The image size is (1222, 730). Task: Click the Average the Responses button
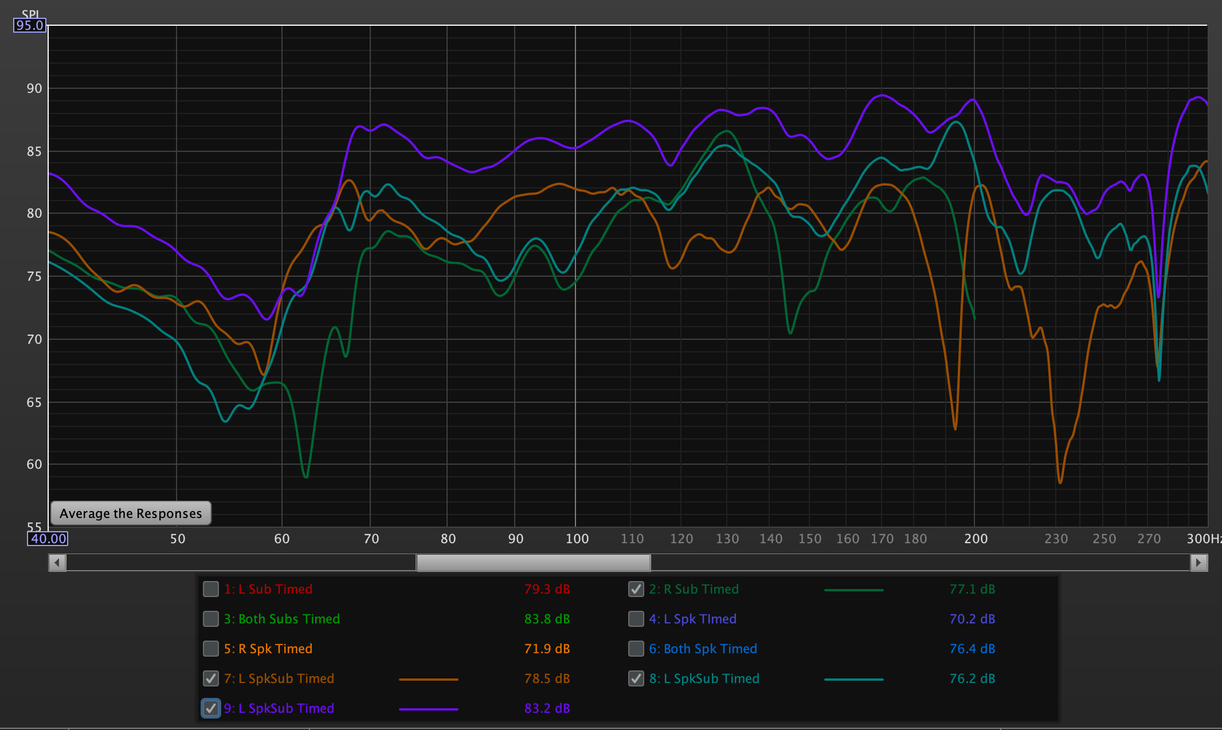(x=131, y=513)
